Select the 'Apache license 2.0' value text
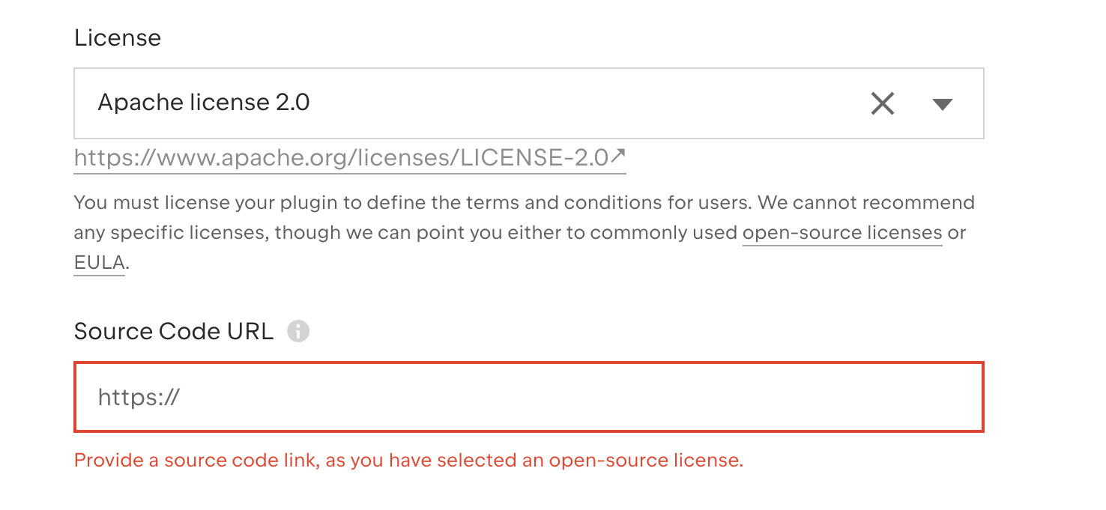This screenshot has width=1106, height=510. point(204,103)
